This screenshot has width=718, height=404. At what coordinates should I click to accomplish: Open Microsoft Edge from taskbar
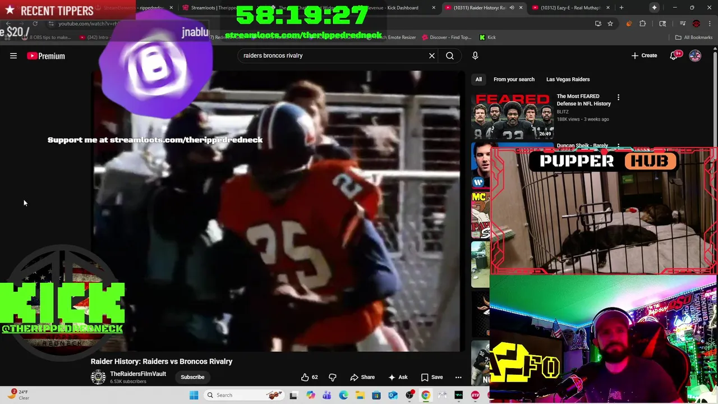coord(343,395)
